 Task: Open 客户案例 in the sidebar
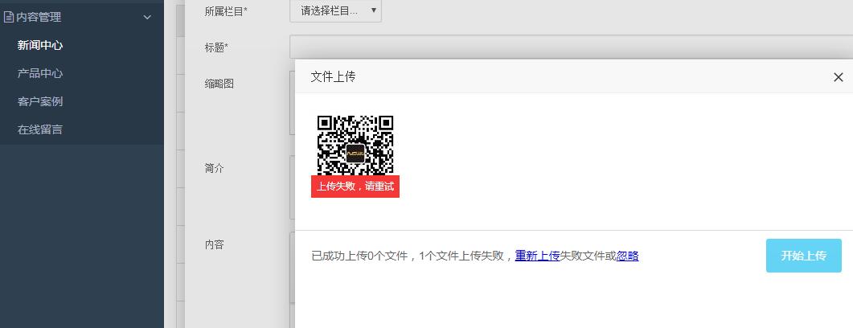39,102
